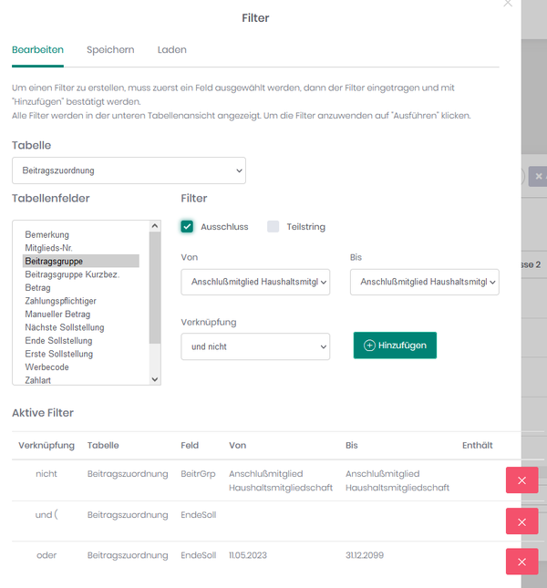
Task: Delete the BeitrGrp active filter row
Action: tap(521, 480)
